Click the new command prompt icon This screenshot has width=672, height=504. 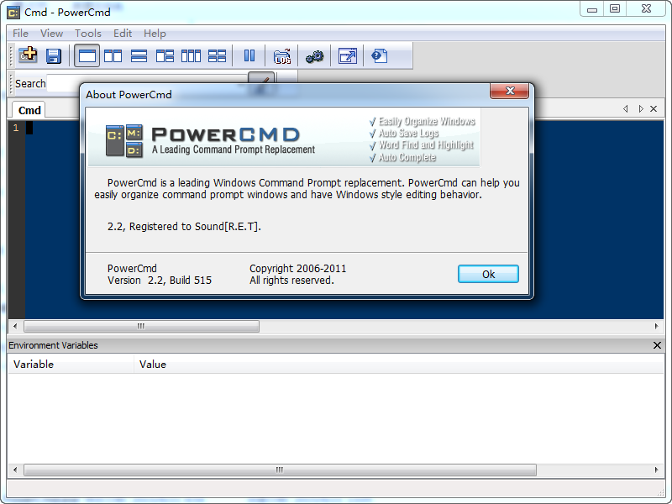point(28,55)
